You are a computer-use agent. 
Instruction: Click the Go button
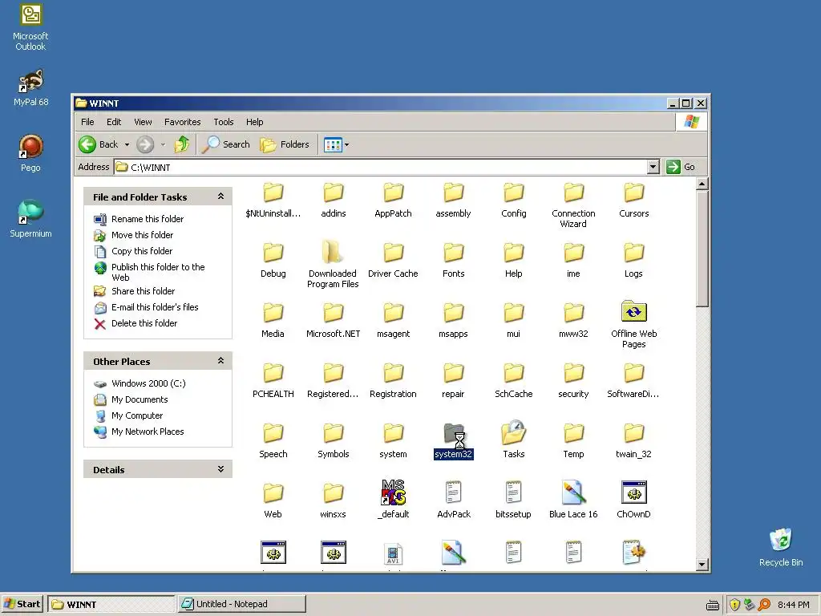(x=681, y=167)
